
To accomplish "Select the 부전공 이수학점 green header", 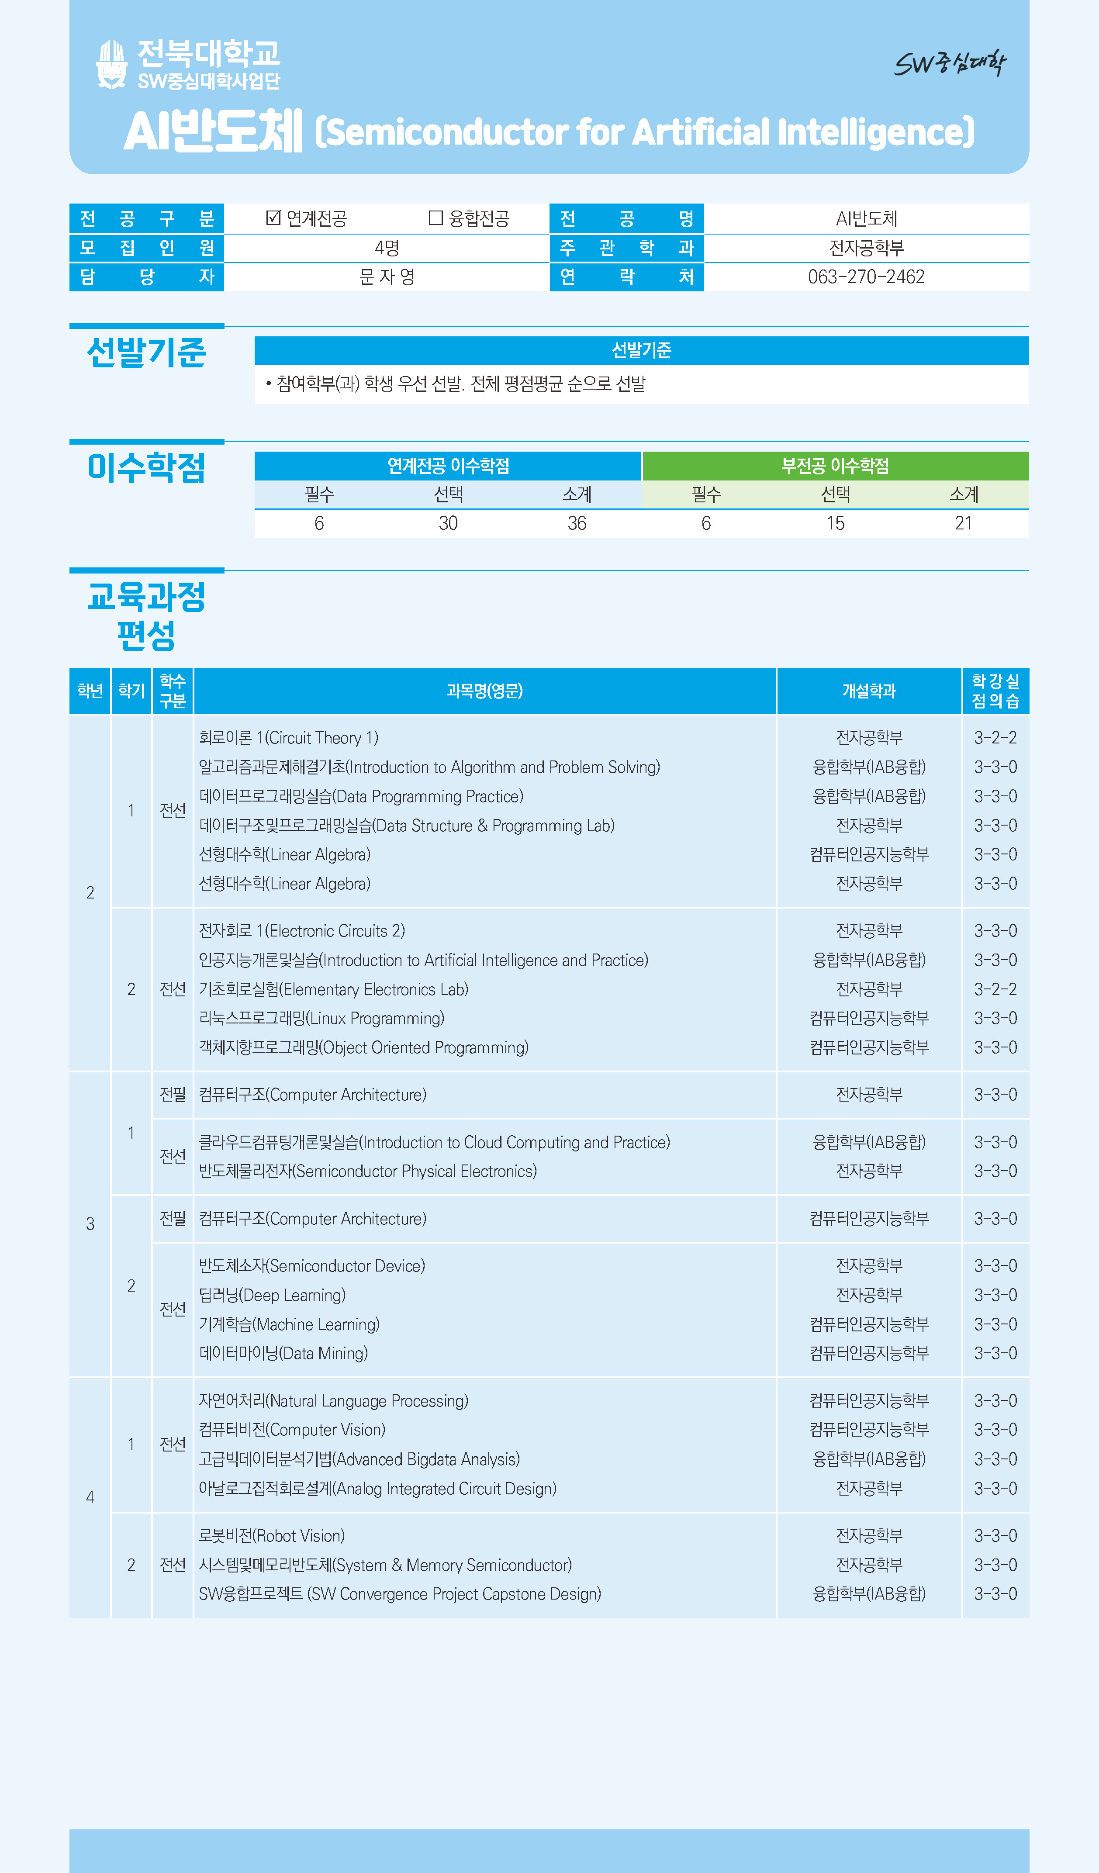I will (834, 466).
